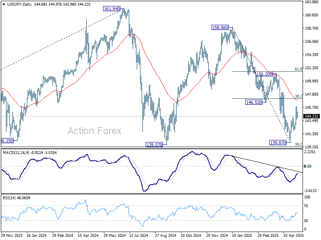Select the 2.2251 value on MACD axis
This screenshot has height=240, width=321.
pos(311,152)
